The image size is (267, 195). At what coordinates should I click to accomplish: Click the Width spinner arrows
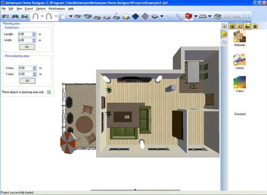tap(34, 40)
